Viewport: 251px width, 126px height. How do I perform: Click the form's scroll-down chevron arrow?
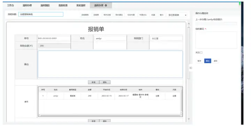189,119
